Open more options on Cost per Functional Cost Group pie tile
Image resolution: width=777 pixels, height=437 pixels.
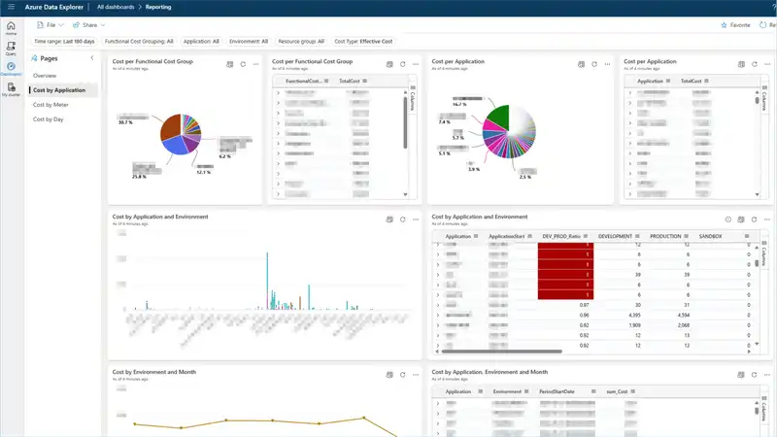pos(256,64)
